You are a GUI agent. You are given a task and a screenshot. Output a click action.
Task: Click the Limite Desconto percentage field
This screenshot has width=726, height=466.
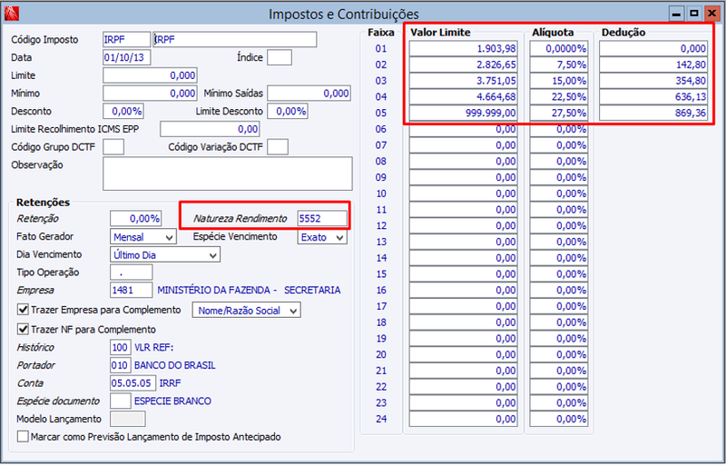coord(288,112)
